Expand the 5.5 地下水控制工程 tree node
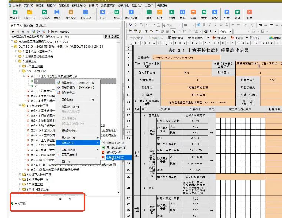 point(20,174)
